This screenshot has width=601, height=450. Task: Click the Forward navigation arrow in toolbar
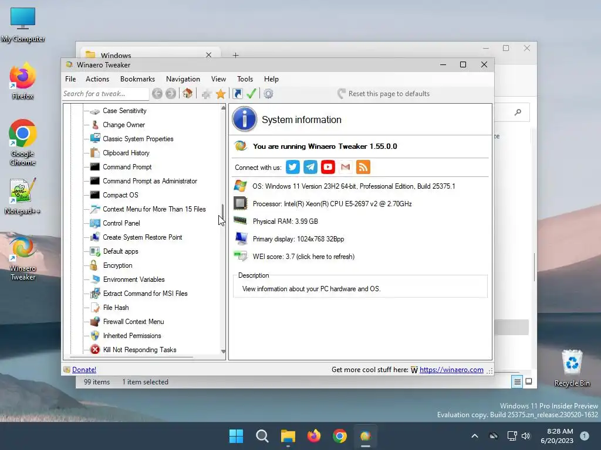[x=171, y=94]
